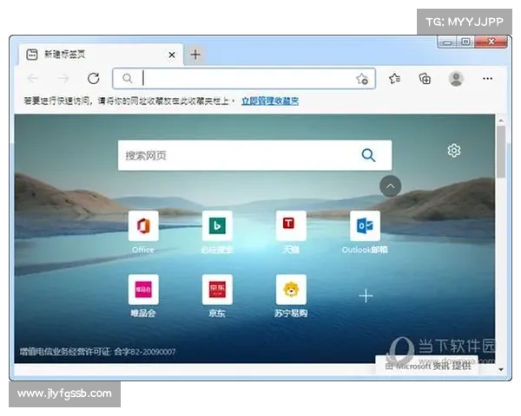The width and height of the screenshot is (521, 416).
Task: Maximize the browser window
Action: [x=465, y=42]
